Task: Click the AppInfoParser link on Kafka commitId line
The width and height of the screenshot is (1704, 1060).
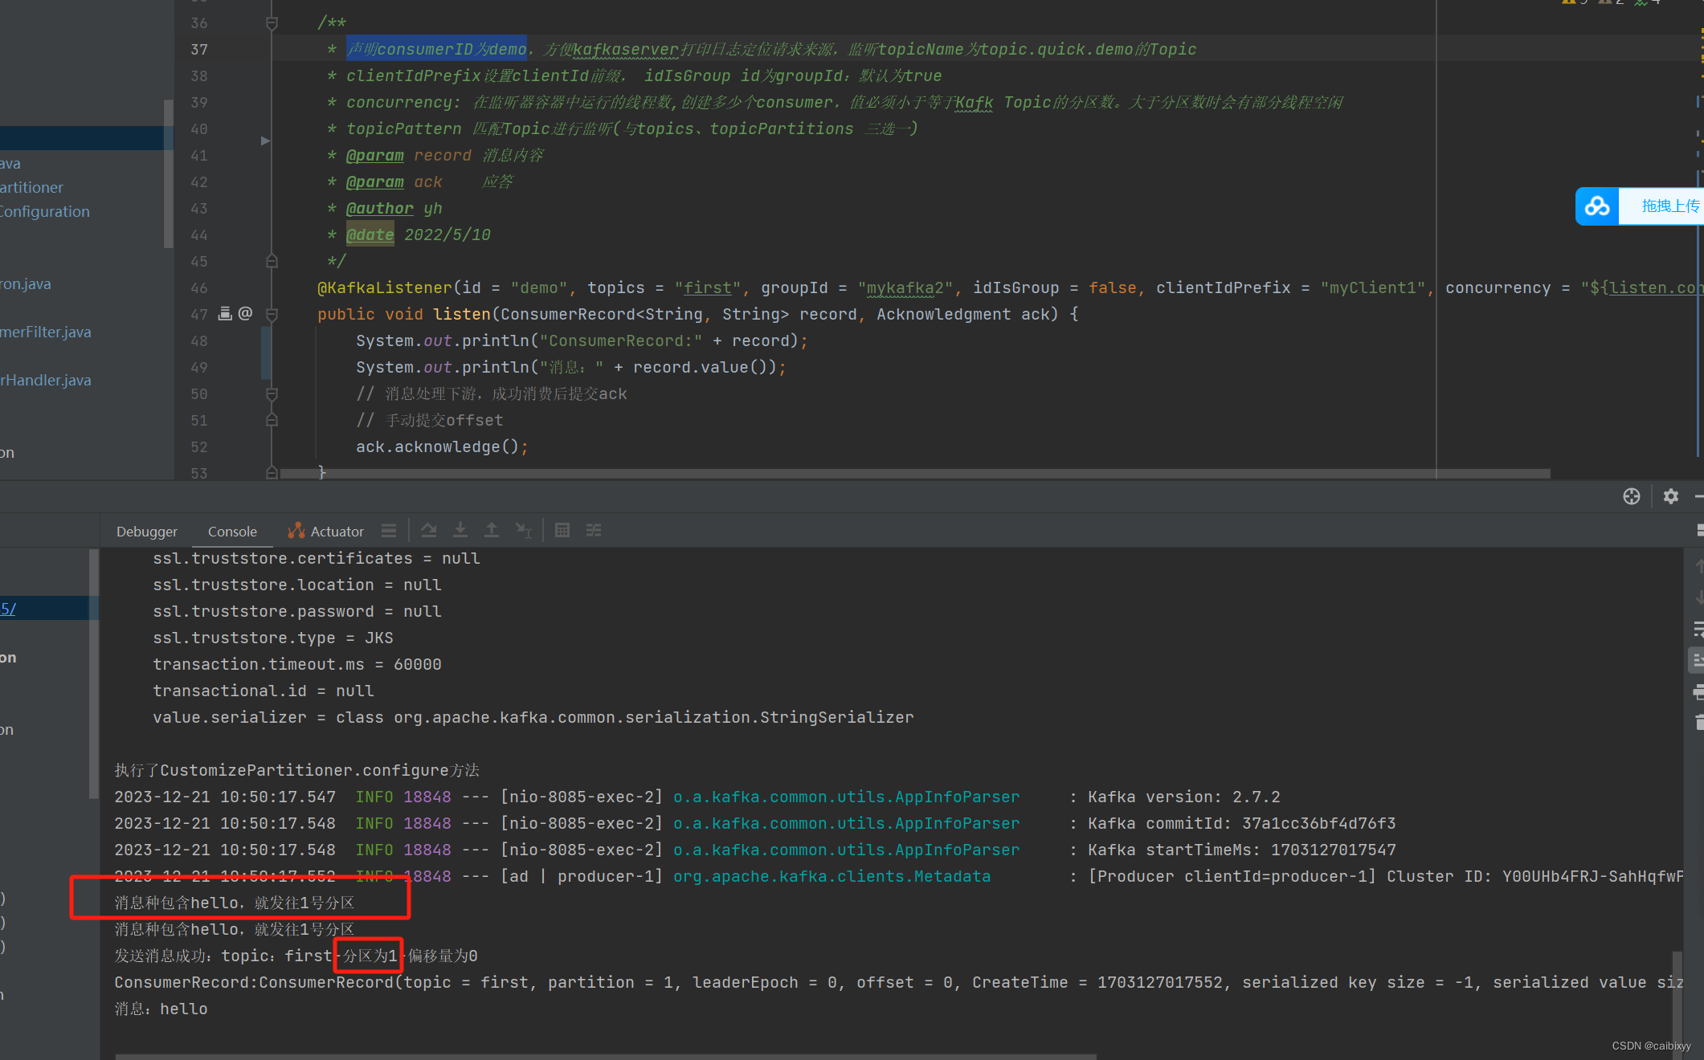Action: (846, 823)
